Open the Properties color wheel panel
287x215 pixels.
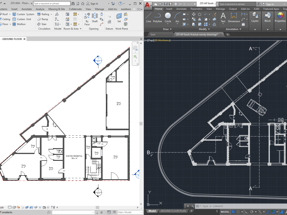pos(280,17)
